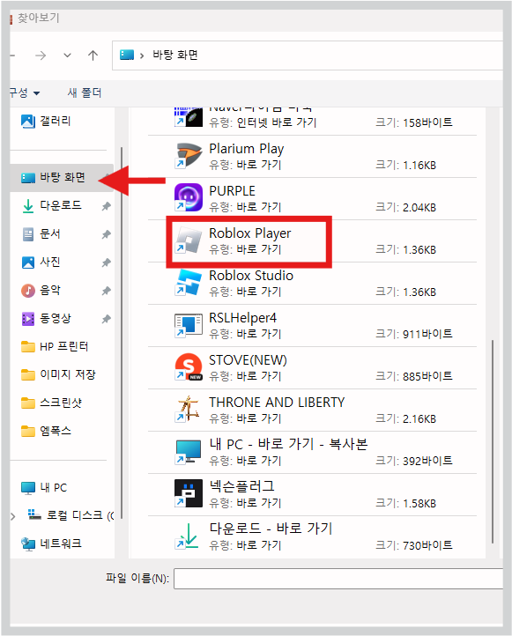
Task: Expand the 로컬 디스크 tree node
Action: click(x=13, y=516)
